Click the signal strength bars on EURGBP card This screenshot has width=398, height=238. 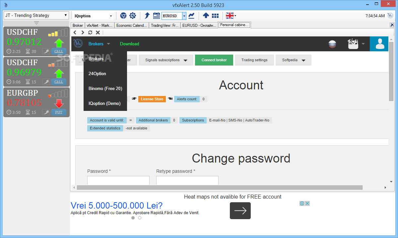point(57,93)
